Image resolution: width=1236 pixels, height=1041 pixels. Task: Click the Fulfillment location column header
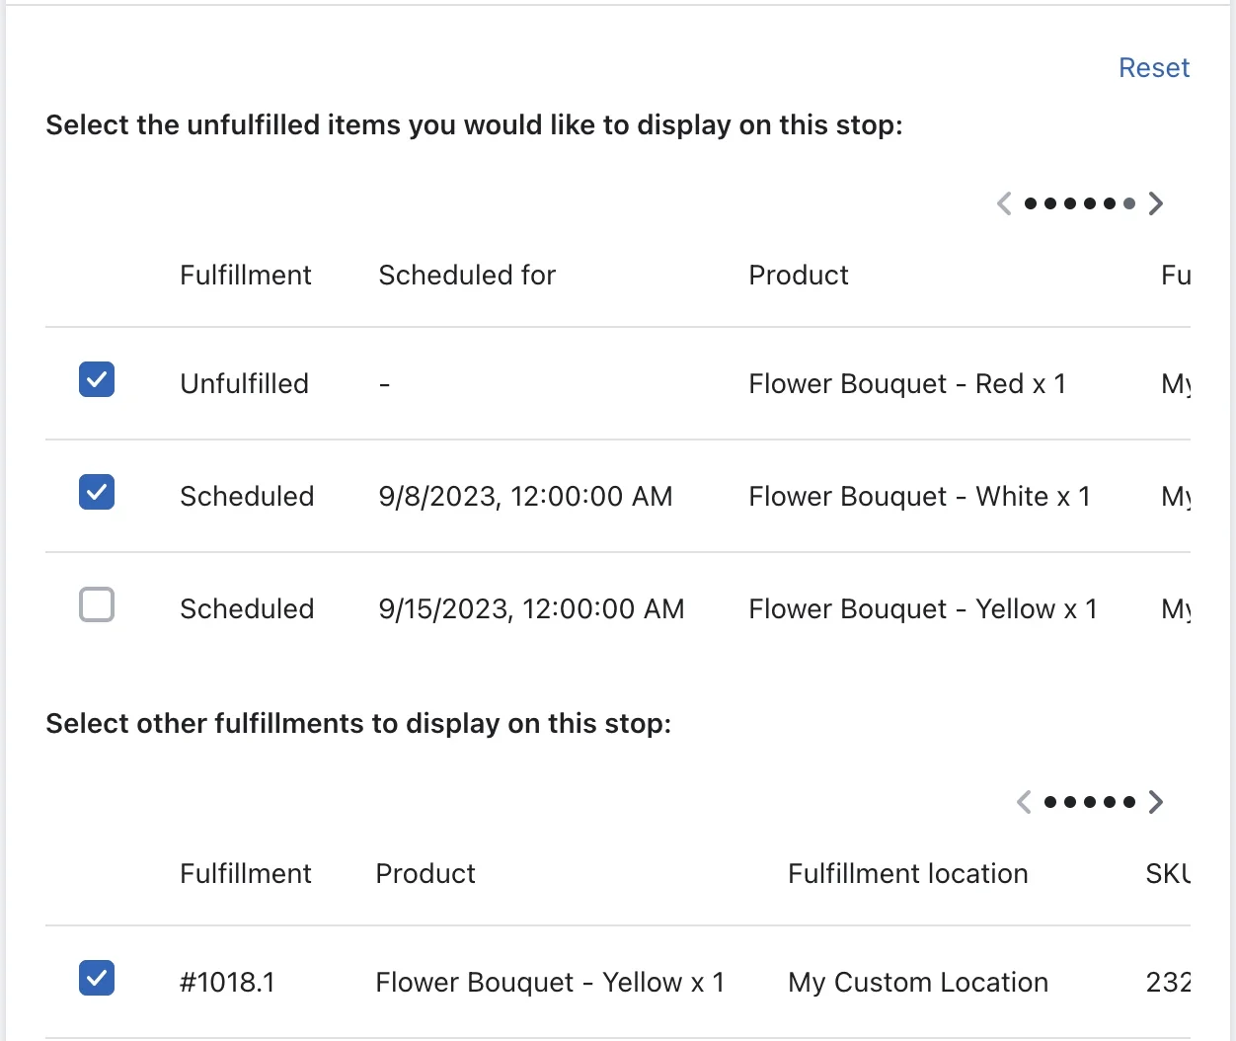coord(908,874)
